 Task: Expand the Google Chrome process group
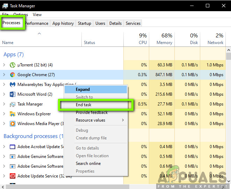pyautogui.click(x=4, y=75)
